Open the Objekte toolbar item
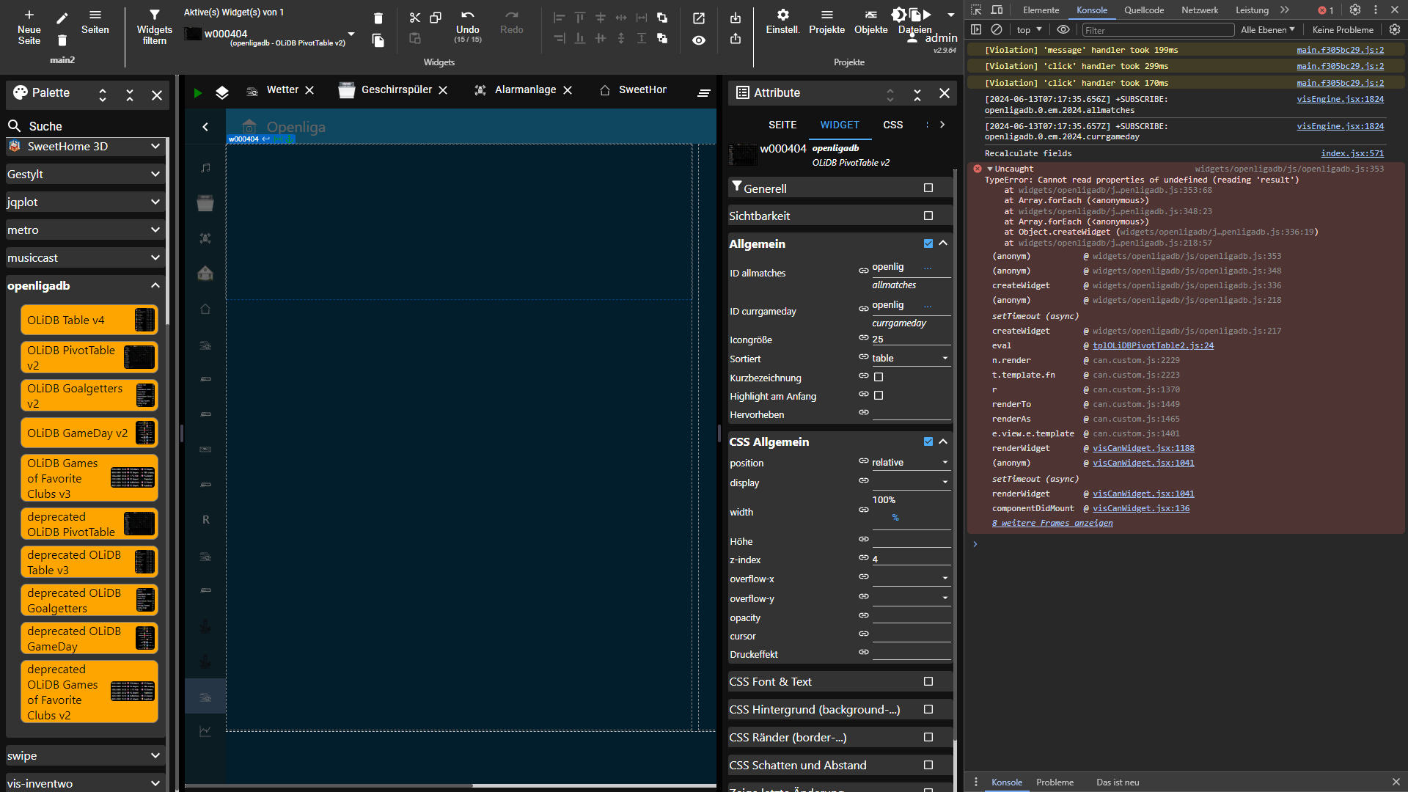This screenshot has height=792, width=1408. tap(870, 21)
